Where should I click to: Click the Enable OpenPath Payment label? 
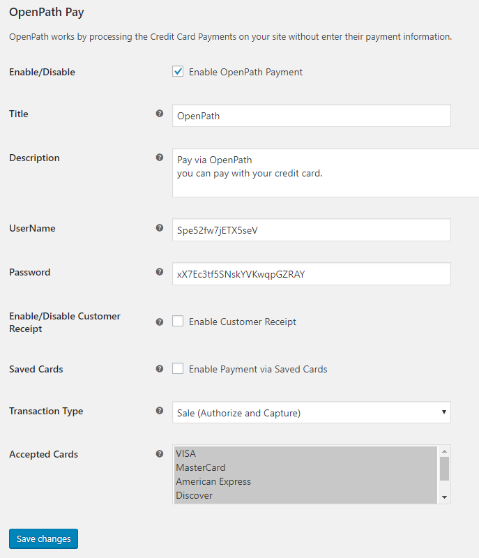tap(245, 72)
